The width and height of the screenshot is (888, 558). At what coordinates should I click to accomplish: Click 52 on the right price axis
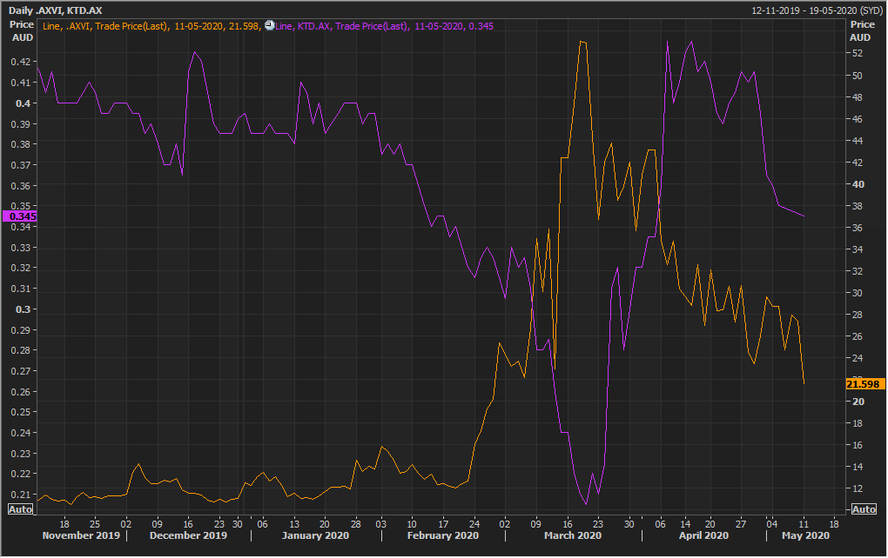[x=858, y=53]
